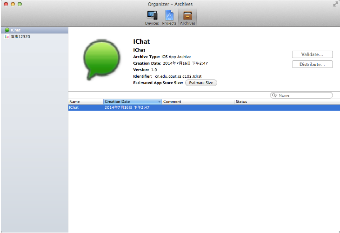Viewport: 340px width, 233px height.
Task: Enter full screen using top-right arrows icon
Action: (335, 4)
